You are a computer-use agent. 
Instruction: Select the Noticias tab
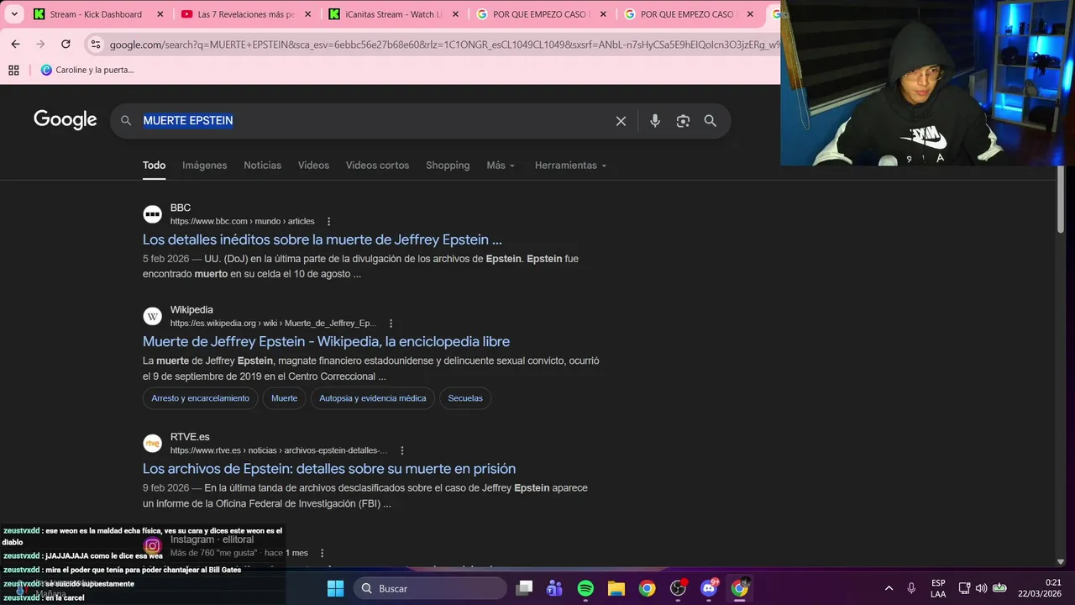click(263, 166)
